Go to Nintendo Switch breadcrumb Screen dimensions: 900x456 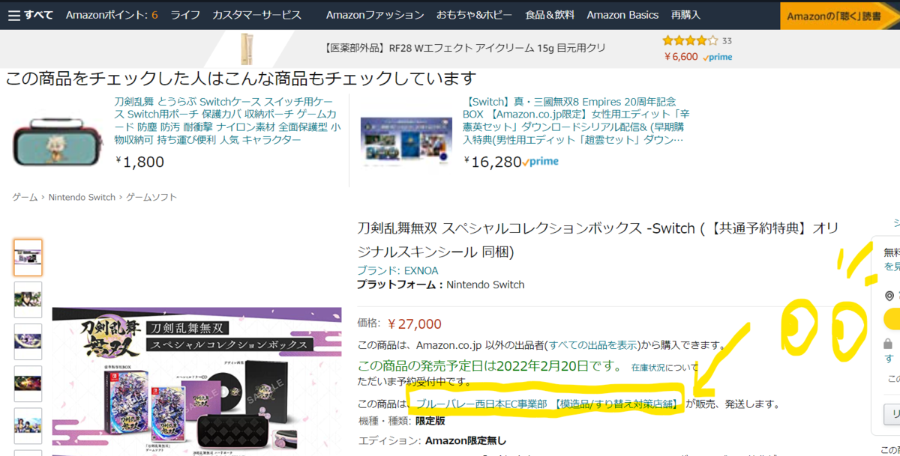(82, 197)
